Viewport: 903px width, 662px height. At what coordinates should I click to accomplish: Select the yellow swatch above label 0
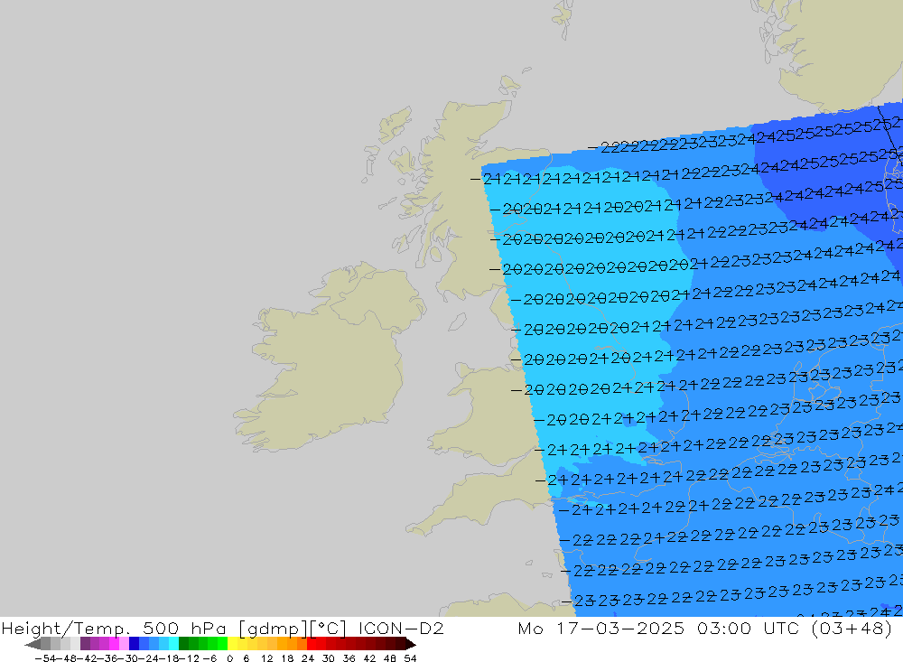coord(233,644)
